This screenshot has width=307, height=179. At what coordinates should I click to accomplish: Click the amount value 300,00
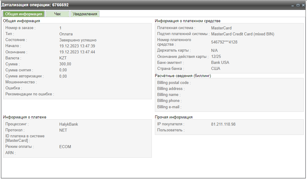click(x=65, y=64)
